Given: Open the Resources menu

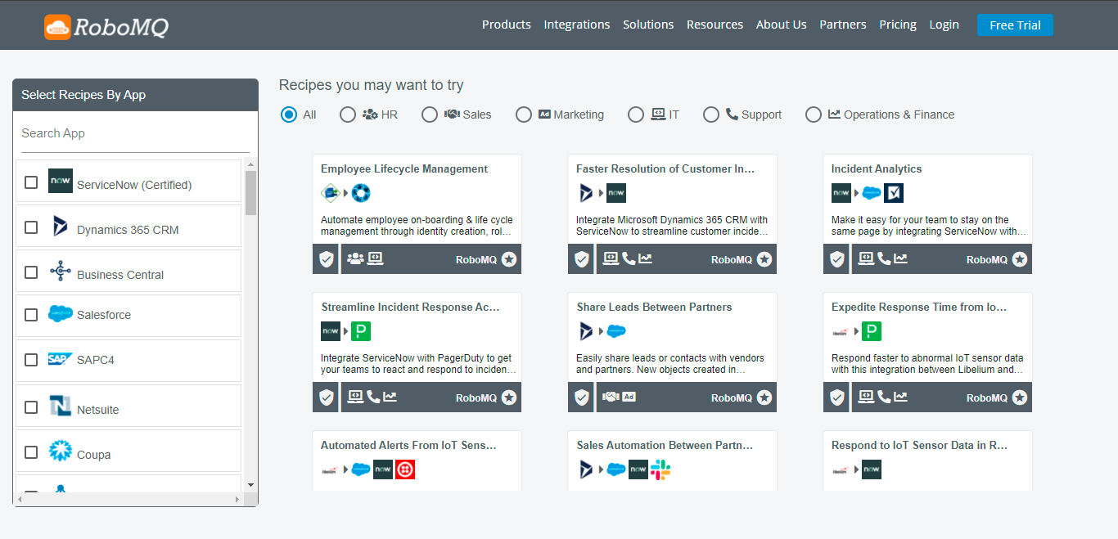Looking at the screenshot, I should tap(715, 25).
